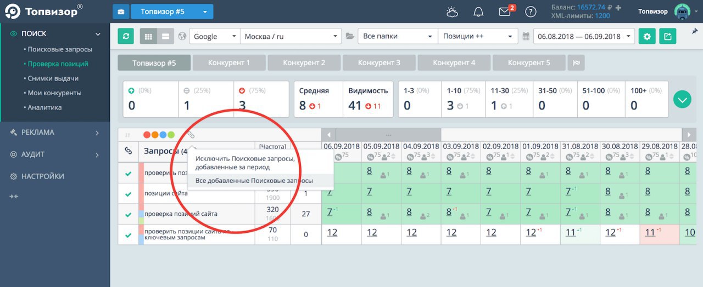Switch to grid table view
The image size is (703, 287).
click(x=148, y=36)
